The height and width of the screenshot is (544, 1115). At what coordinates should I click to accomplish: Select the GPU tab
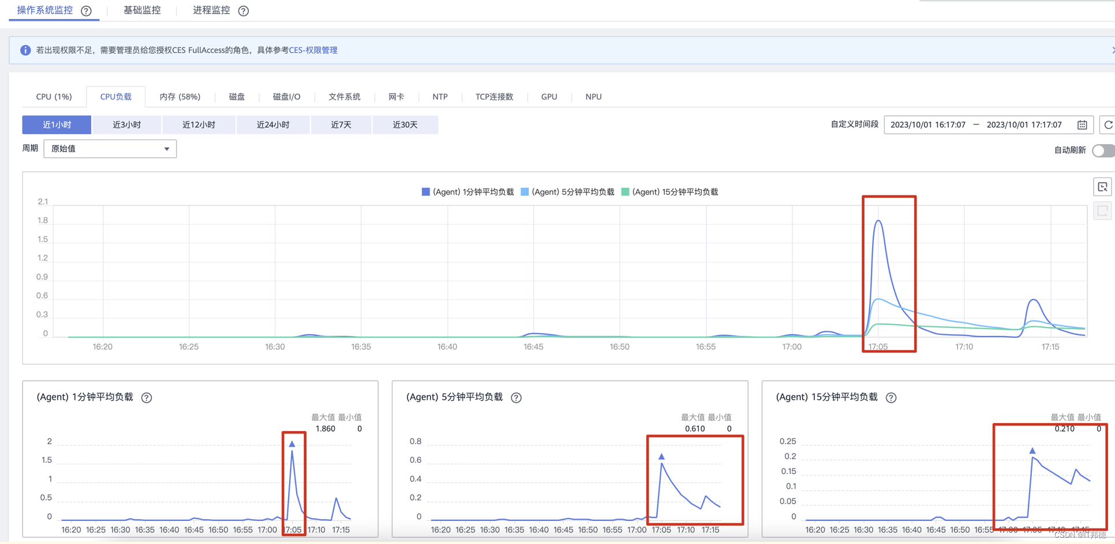pyautogui.click(x=549, y=97)
